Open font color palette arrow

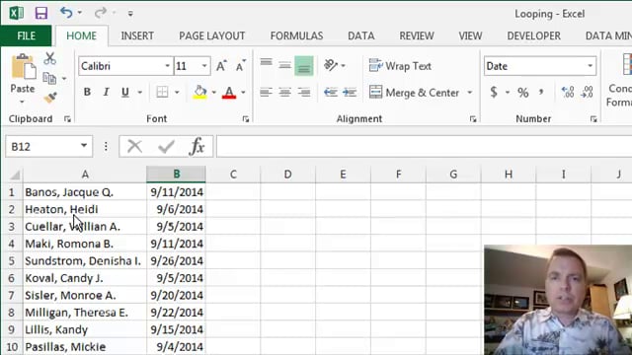[243, 93]
